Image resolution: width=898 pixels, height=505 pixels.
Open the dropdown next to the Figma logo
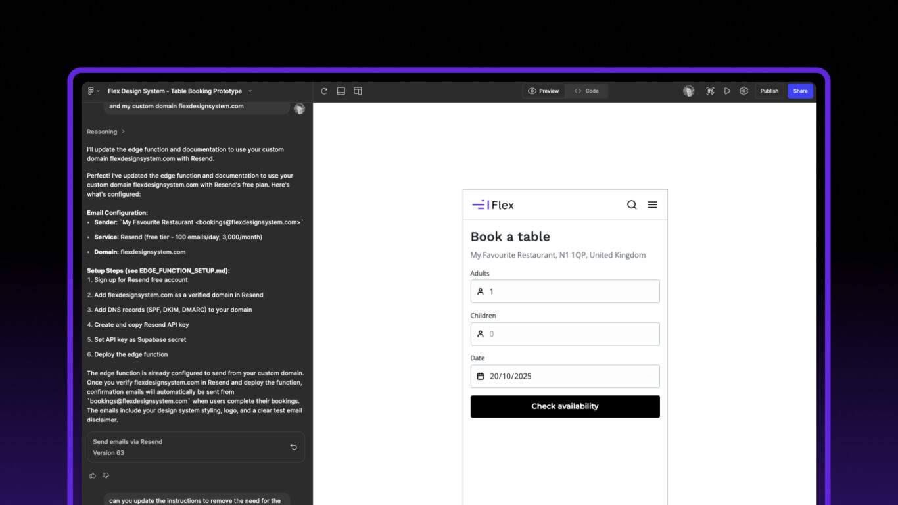click(97, 91)
